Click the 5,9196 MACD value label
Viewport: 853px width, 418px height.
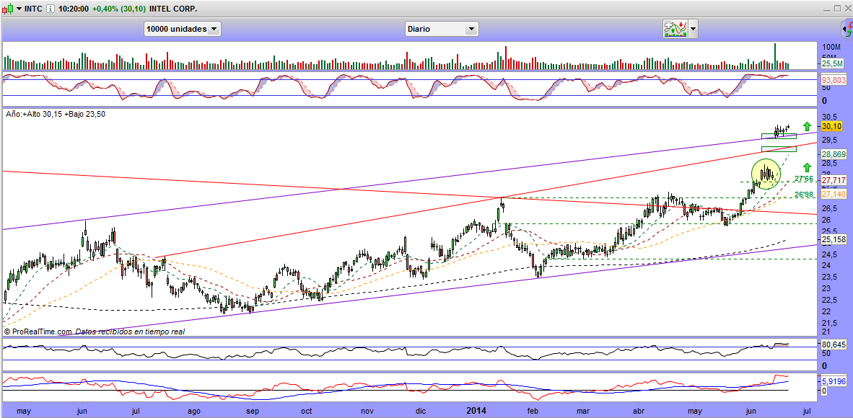tap(833, 381)
